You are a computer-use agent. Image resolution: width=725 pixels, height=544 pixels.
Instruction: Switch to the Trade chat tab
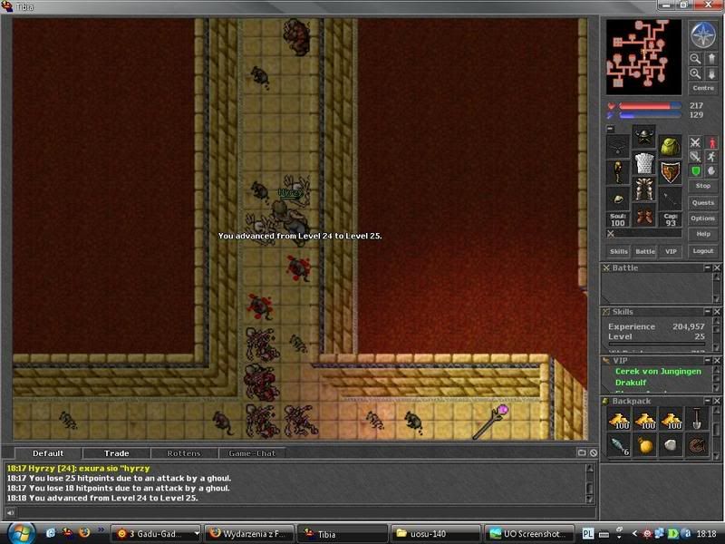[x=116, y=453]
